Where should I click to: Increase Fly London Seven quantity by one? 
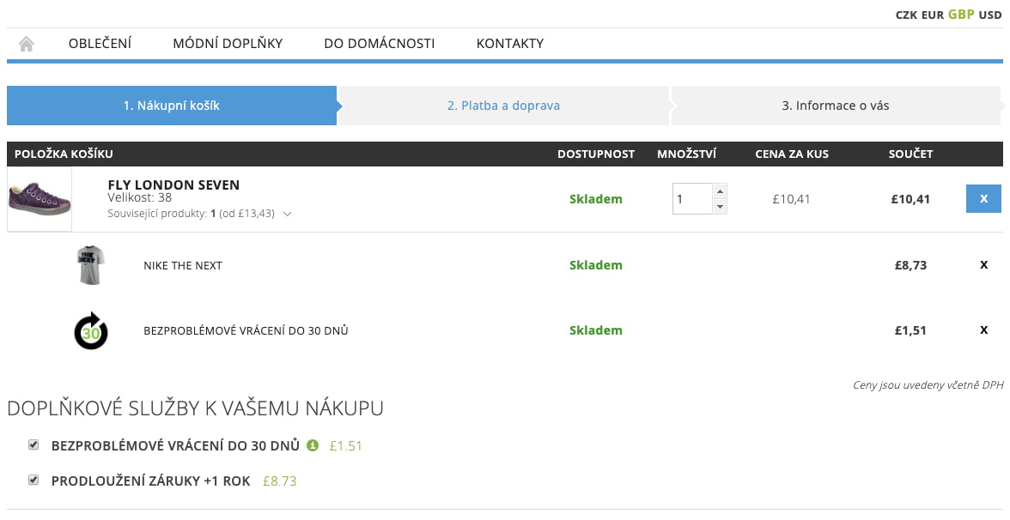pos(720,192)
